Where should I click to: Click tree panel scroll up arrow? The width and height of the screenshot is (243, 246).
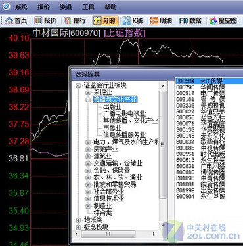point(163,86)
